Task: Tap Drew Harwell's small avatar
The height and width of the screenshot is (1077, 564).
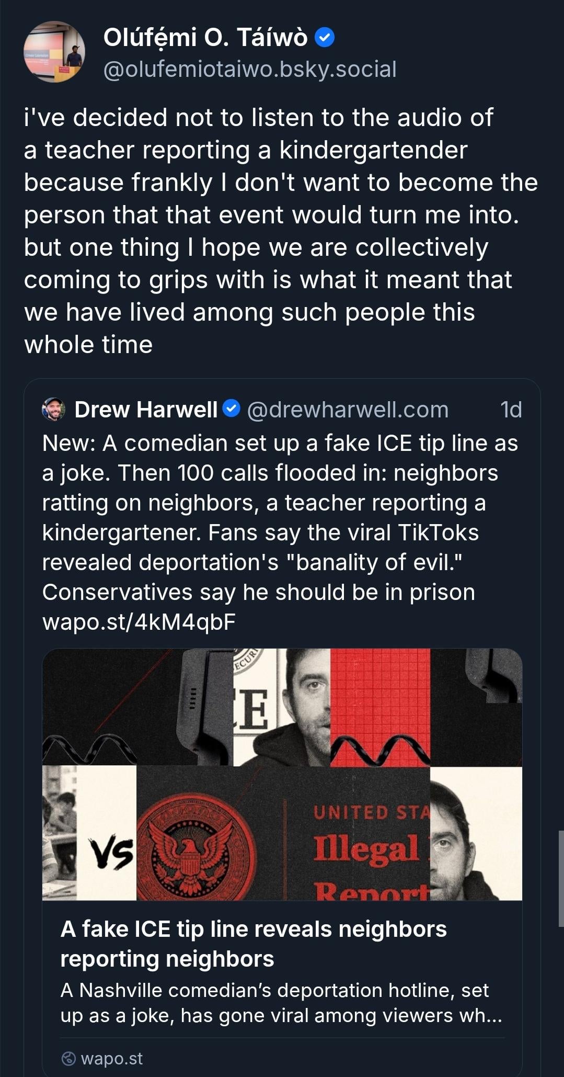Action: 53,410
